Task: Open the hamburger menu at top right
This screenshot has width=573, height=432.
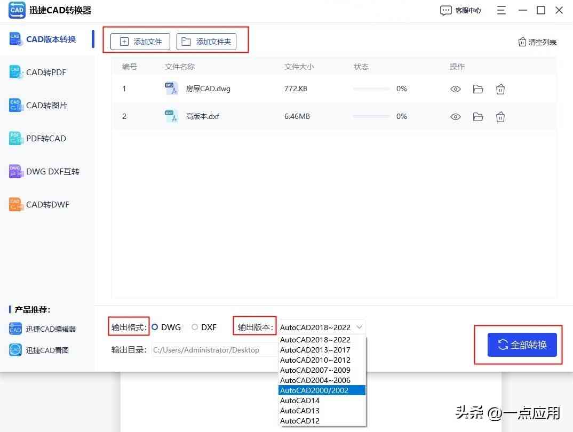Action: (500, 10)
